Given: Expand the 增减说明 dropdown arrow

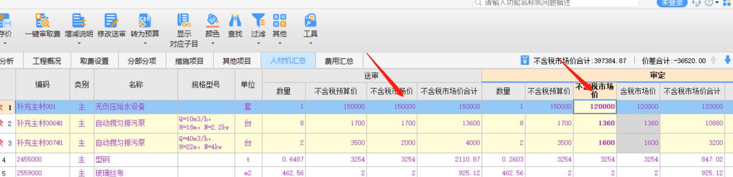Looking at the screenshot, I should (x=79, y=44).
